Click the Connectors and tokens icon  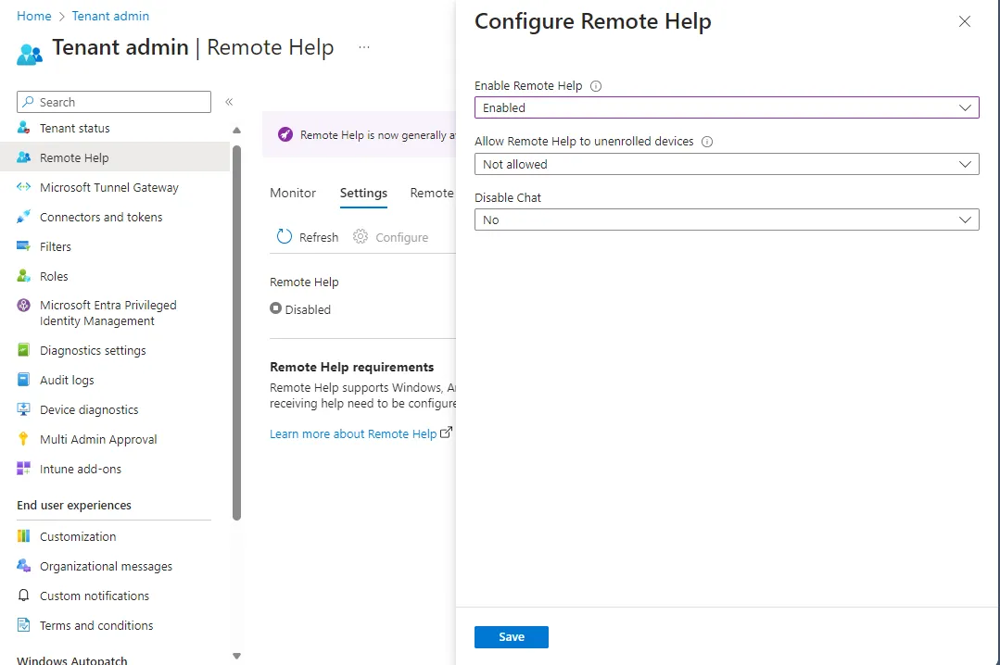[24, 217]
